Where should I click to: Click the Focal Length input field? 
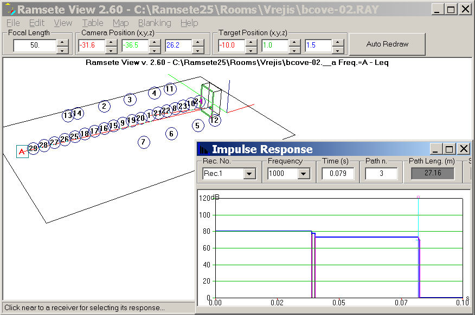(35, 45)
